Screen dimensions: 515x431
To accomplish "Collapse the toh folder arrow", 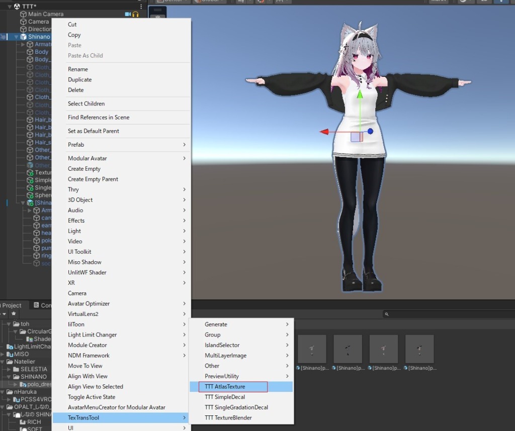I will tap(9, 324).
